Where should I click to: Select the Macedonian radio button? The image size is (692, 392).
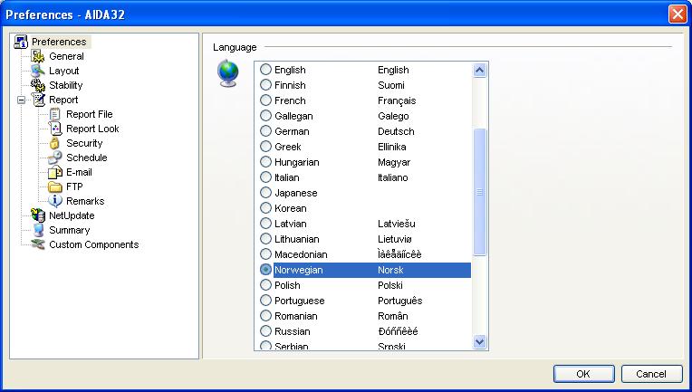265,254
